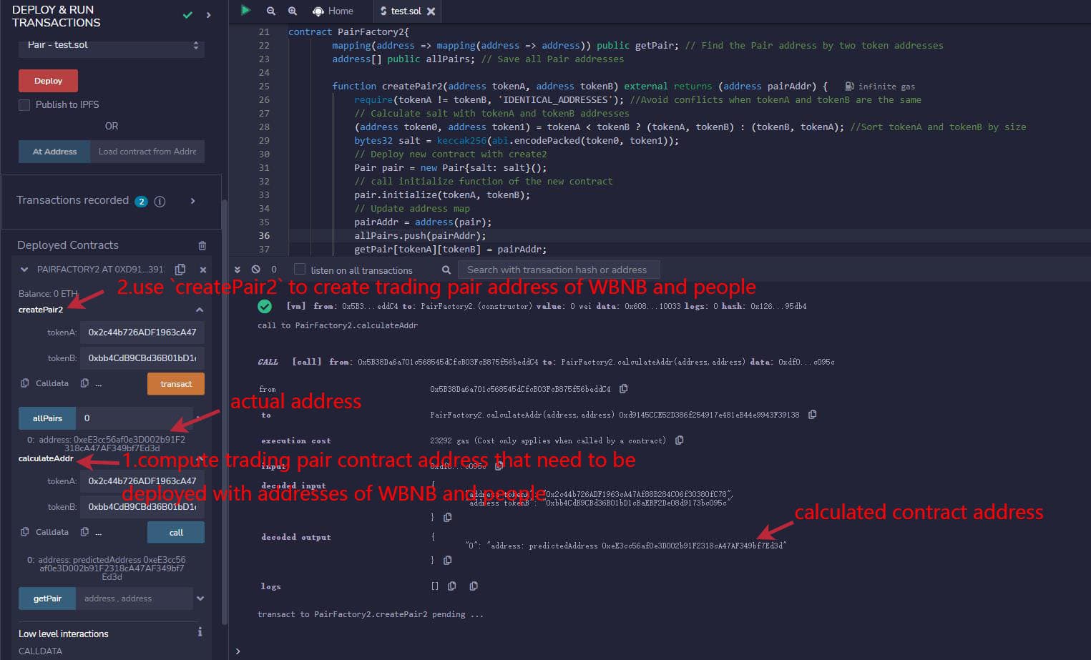Click the transaction hash search field

click(x=559, y=270)
